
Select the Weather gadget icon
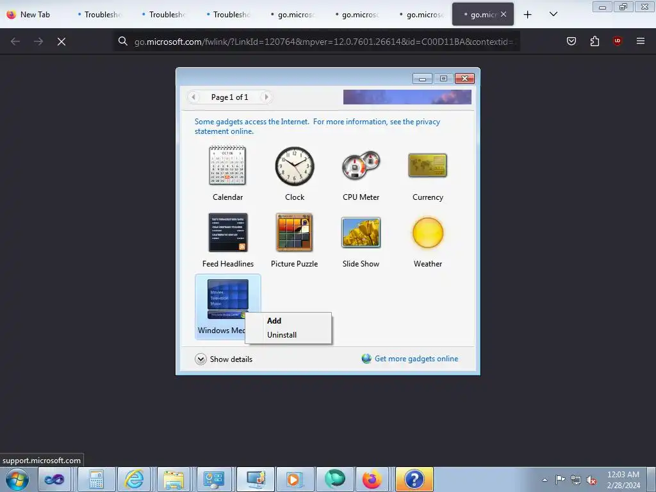427,233
